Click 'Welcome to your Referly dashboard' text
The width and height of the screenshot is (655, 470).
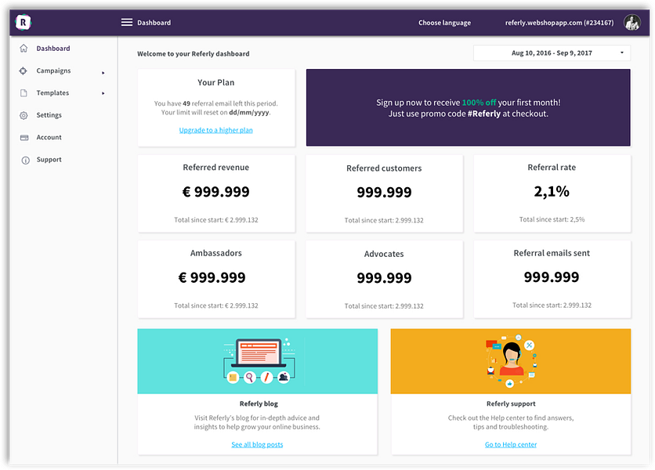(194, 53)
